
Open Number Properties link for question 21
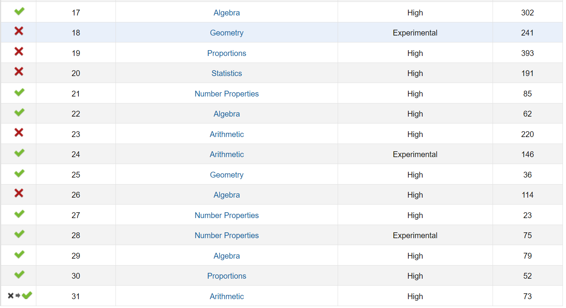(226, 94)
